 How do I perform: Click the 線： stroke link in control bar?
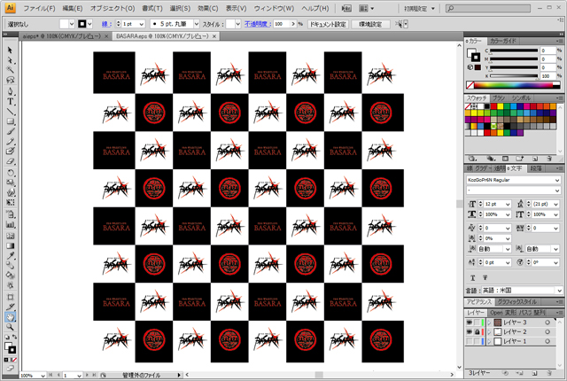pos(106,24)
